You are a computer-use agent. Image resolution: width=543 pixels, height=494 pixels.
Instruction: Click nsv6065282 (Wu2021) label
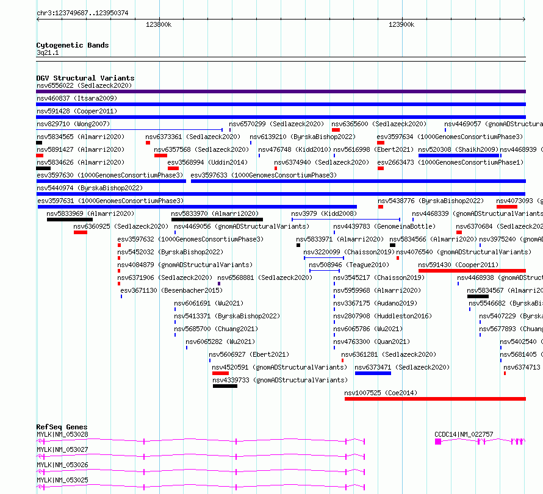[220, 342]
